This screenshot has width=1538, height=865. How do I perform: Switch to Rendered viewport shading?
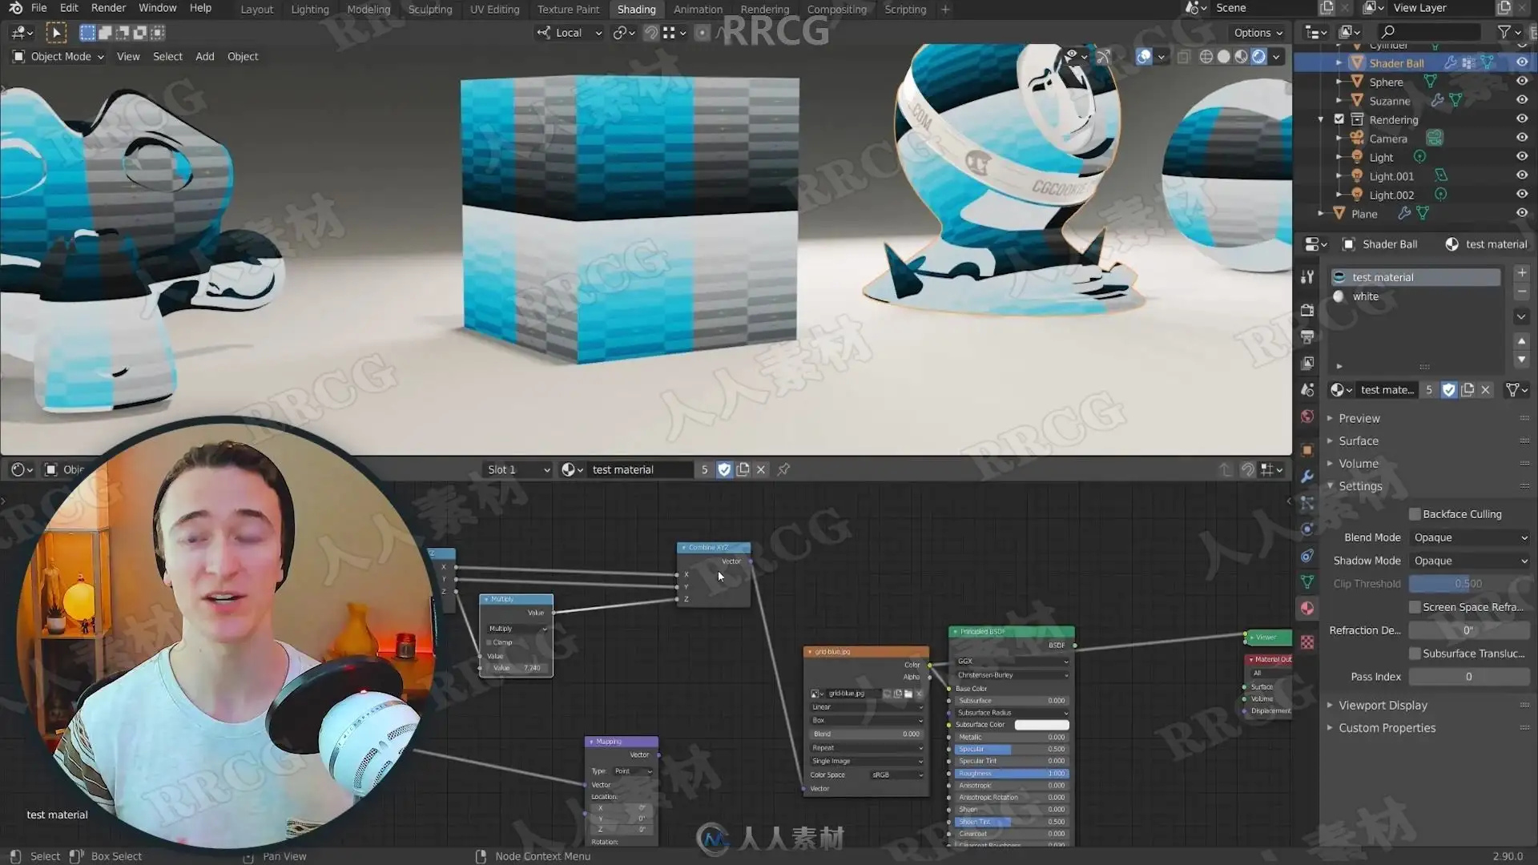coord(1258,56)
